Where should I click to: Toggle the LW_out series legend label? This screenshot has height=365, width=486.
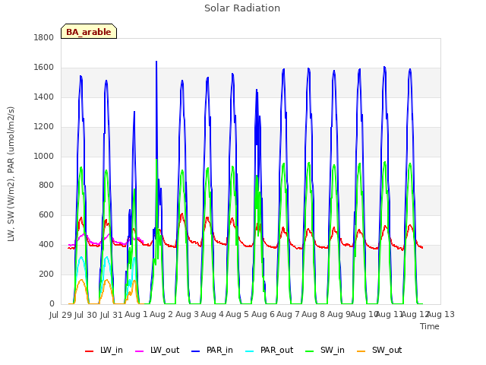(165, 350)
